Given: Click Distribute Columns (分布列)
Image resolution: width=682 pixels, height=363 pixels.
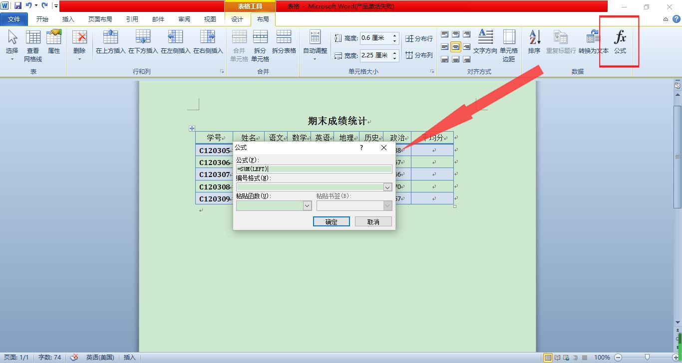Looking at the screenshot, I should (419, 55).
